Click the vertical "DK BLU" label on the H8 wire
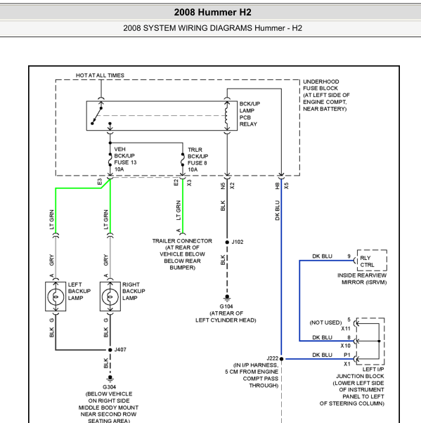 point(277,210)
